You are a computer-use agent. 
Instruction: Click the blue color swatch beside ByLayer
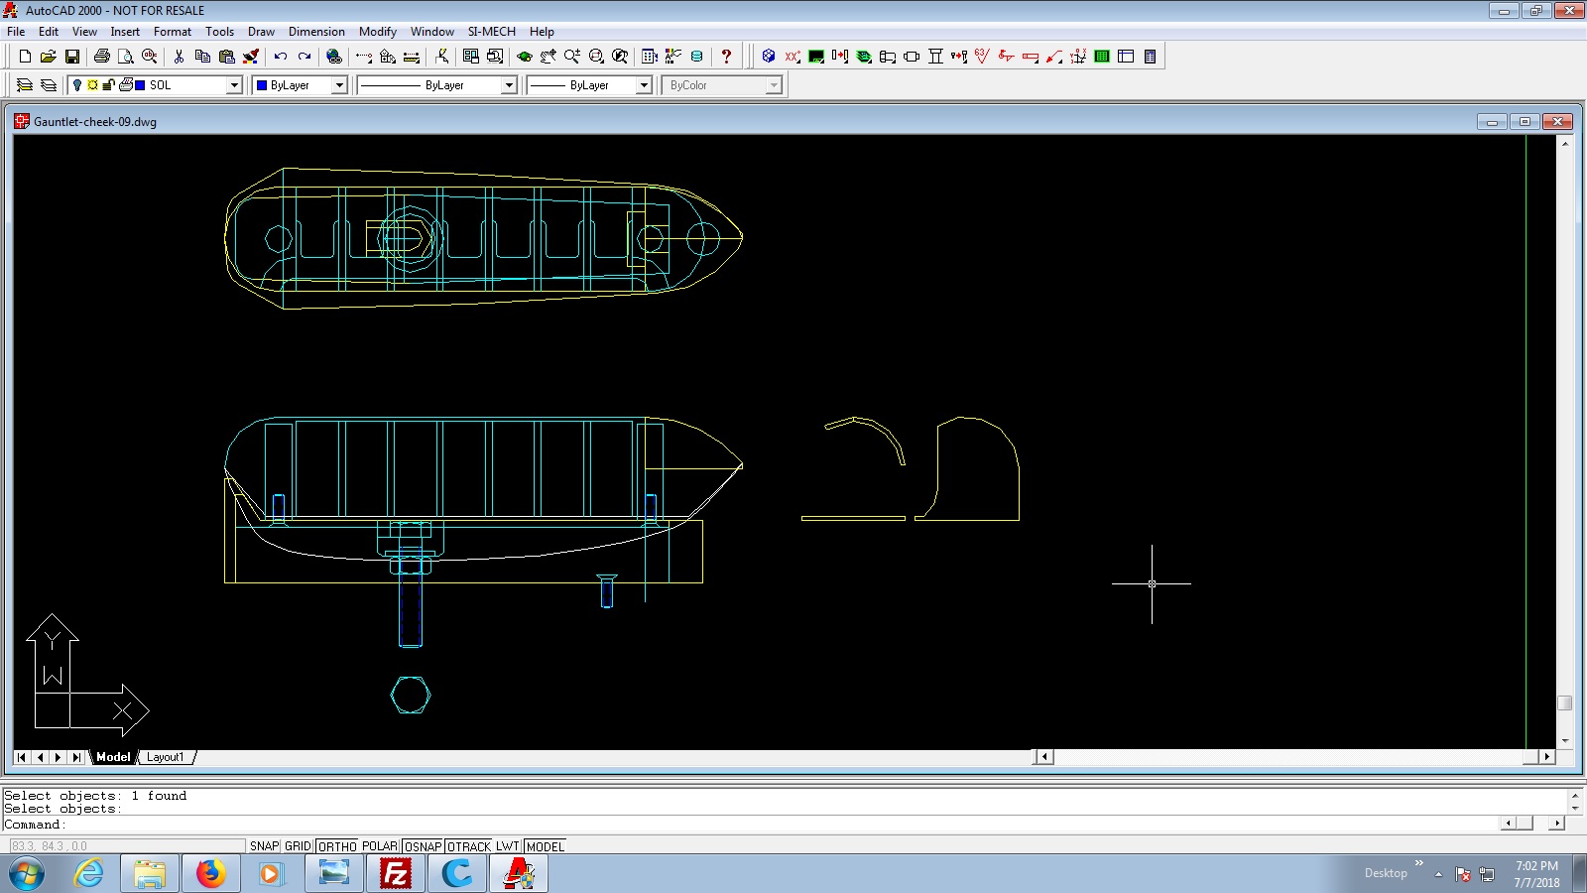point(262,85)
